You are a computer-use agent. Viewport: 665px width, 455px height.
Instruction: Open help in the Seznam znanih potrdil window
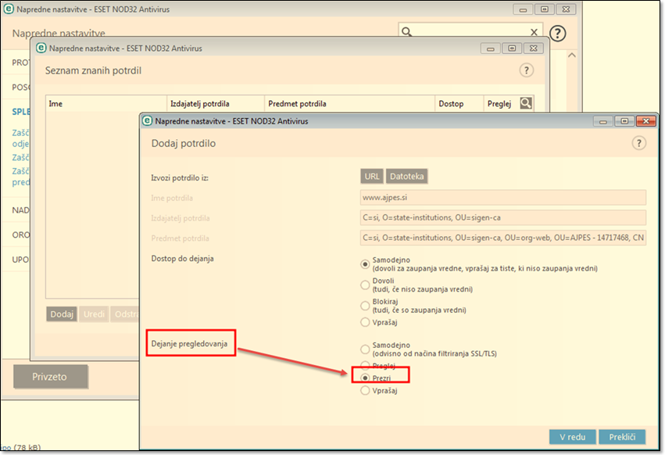(x=527, y=70)
